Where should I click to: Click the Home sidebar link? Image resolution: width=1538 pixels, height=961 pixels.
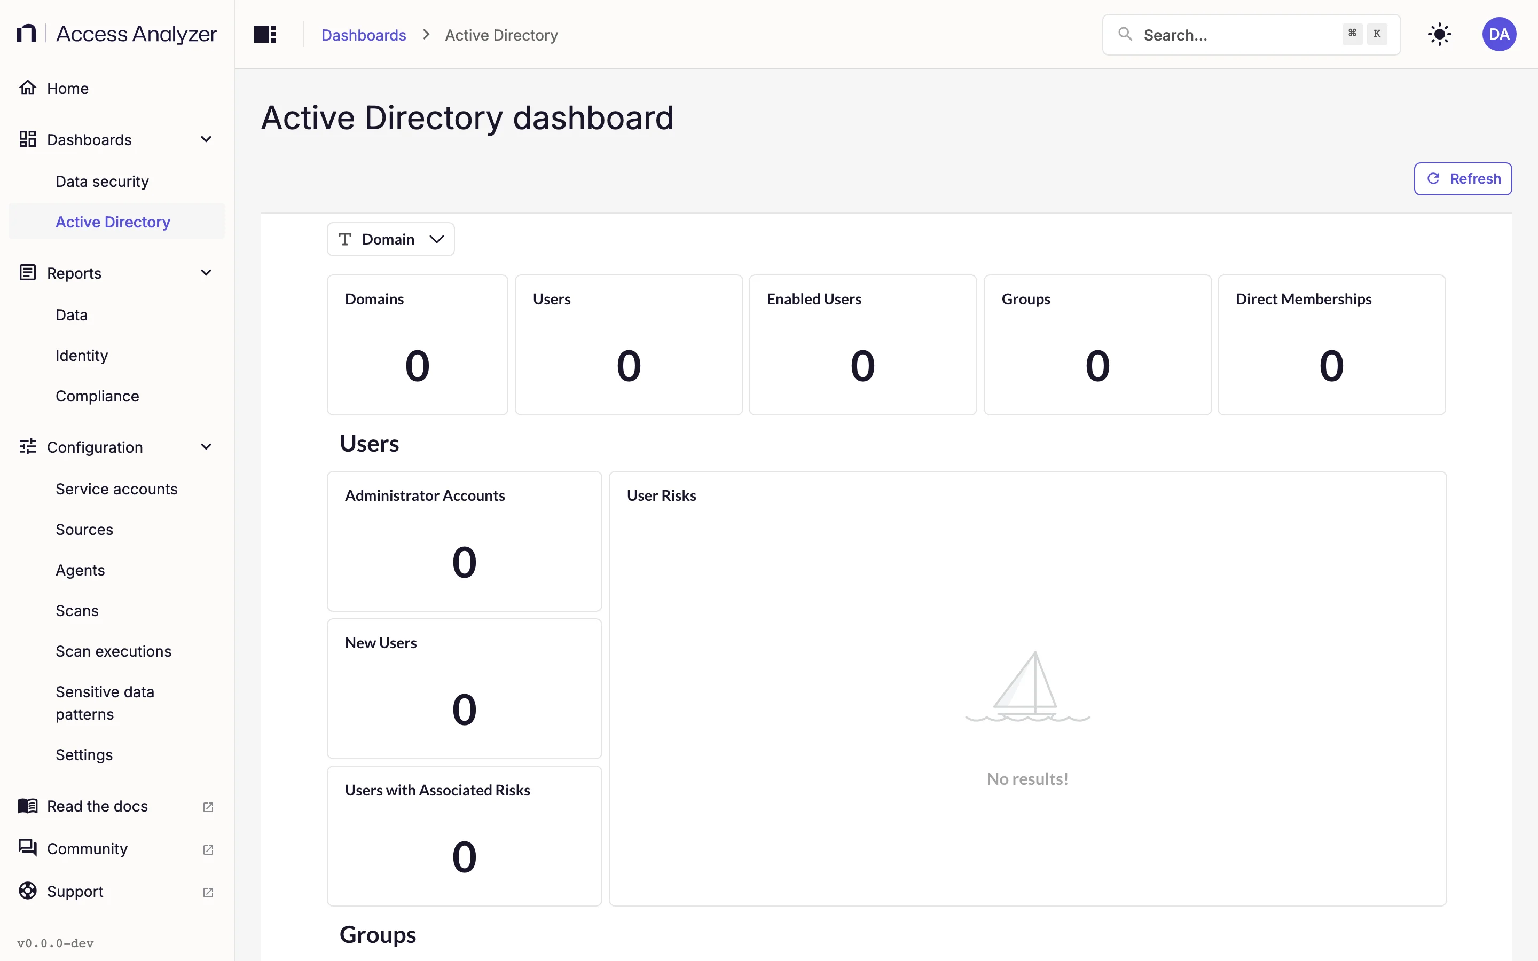click(117, 88)
